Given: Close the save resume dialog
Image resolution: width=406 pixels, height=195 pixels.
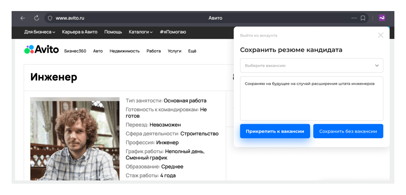Looking at the screenshot, I should click(x=381, y=35).
